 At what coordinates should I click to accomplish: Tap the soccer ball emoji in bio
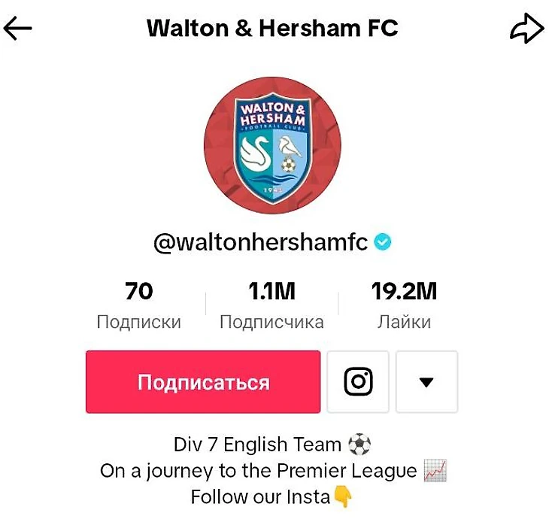(x=359, y=444)
